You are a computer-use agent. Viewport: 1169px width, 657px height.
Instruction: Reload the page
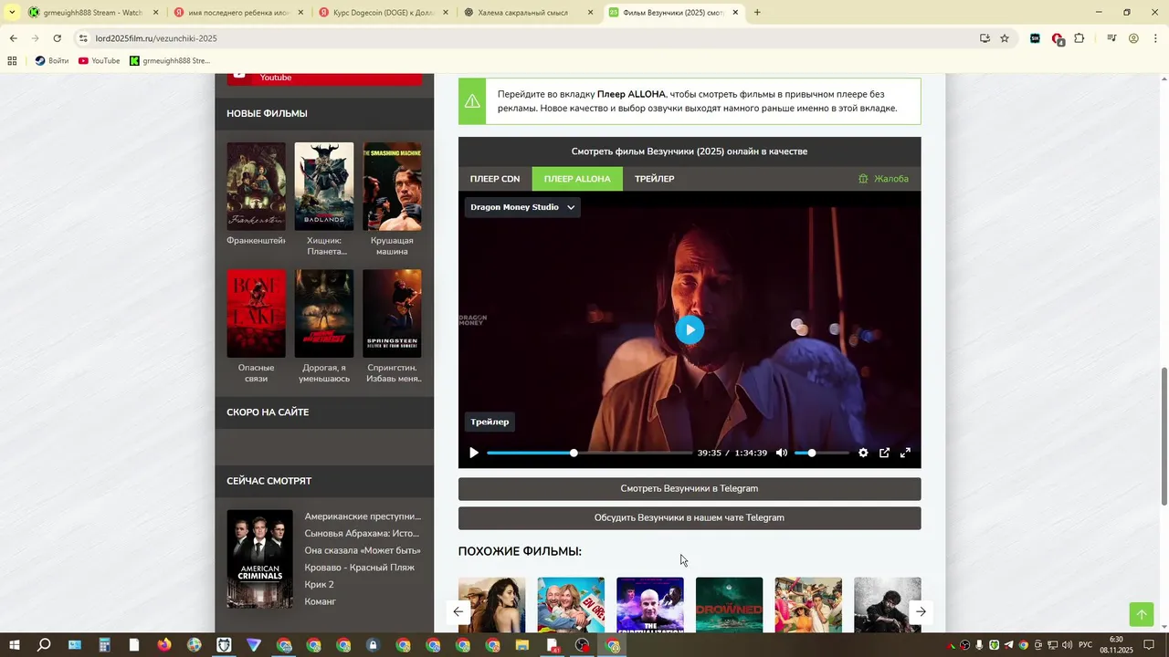pos(57,38)
